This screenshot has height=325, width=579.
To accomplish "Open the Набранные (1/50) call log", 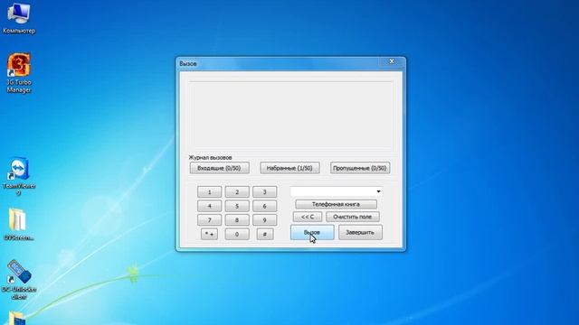I will click(289, 168).
